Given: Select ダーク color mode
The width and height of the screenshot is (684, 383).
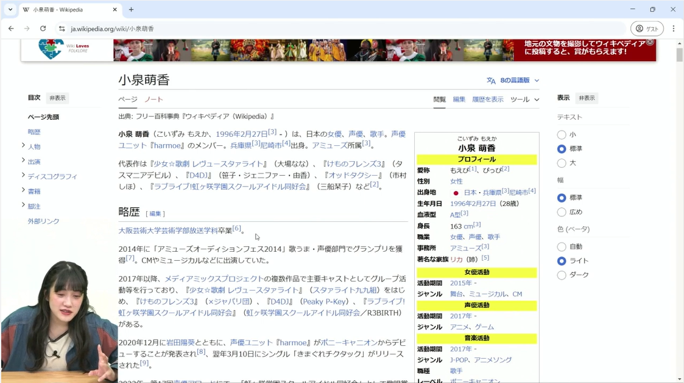Looking at the screenshot, I should click(562, 275).
